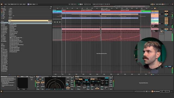Sort the browser by the Name column header
This screenshot has width=174, height=98.
[10, 22]
